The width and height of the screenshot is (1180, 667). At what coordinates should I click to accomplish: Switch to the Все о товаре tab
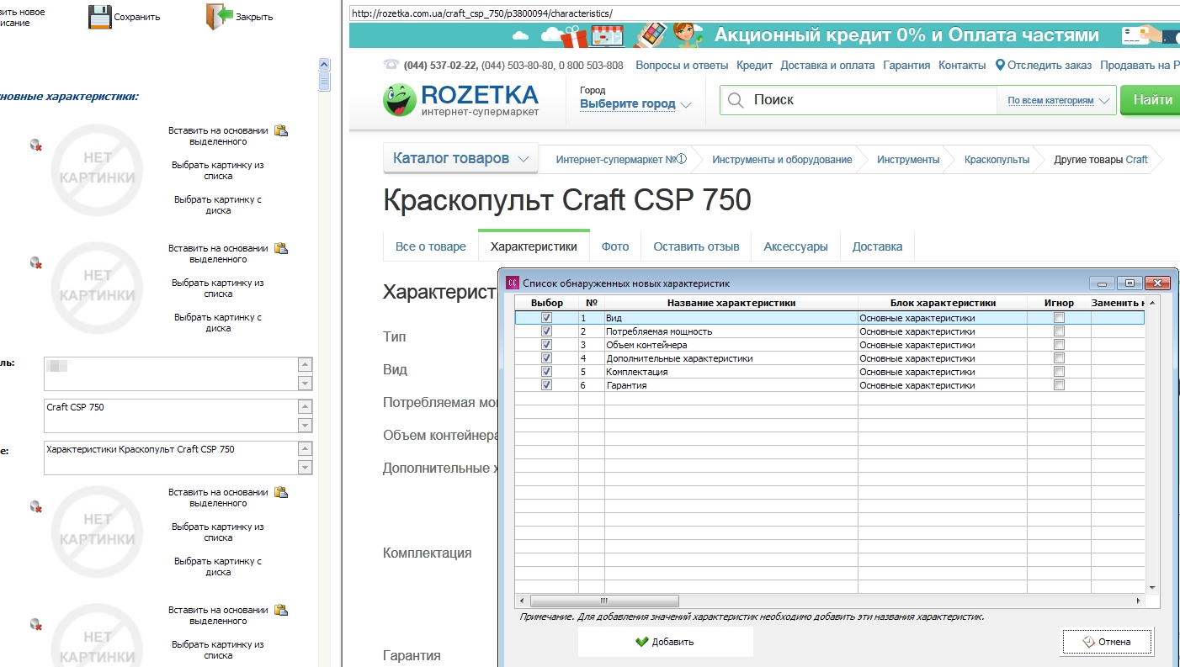point(430,246)
